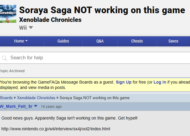
Task: Follow the Log In link
Action: tap(160, 82)
